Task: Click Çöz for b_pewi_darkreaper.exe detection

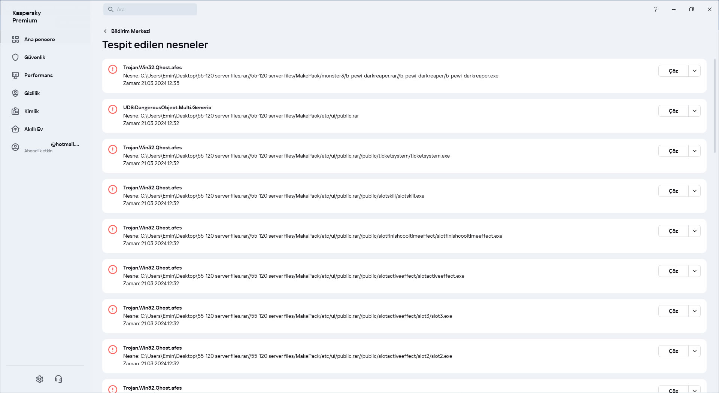Action: pos(673,71)
